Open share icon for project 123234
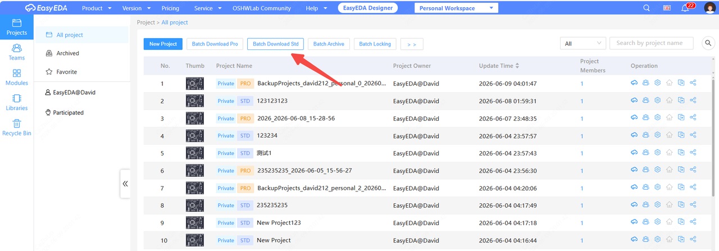 (693, 135)
